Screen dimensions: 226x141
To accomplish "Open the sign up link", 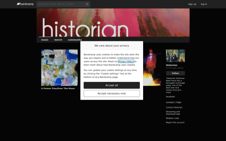I will click(x=192, y=4).
